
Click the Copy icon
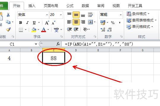[8, 22]
